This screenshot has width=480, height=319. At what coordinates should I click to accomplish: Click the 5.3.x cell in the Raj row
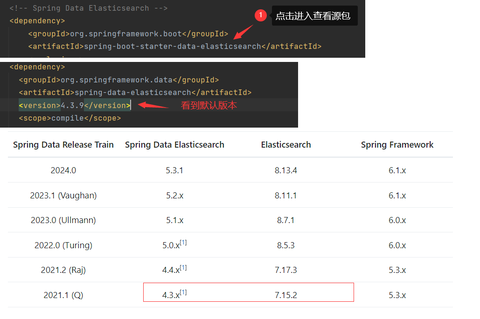[x=397, y=270]
